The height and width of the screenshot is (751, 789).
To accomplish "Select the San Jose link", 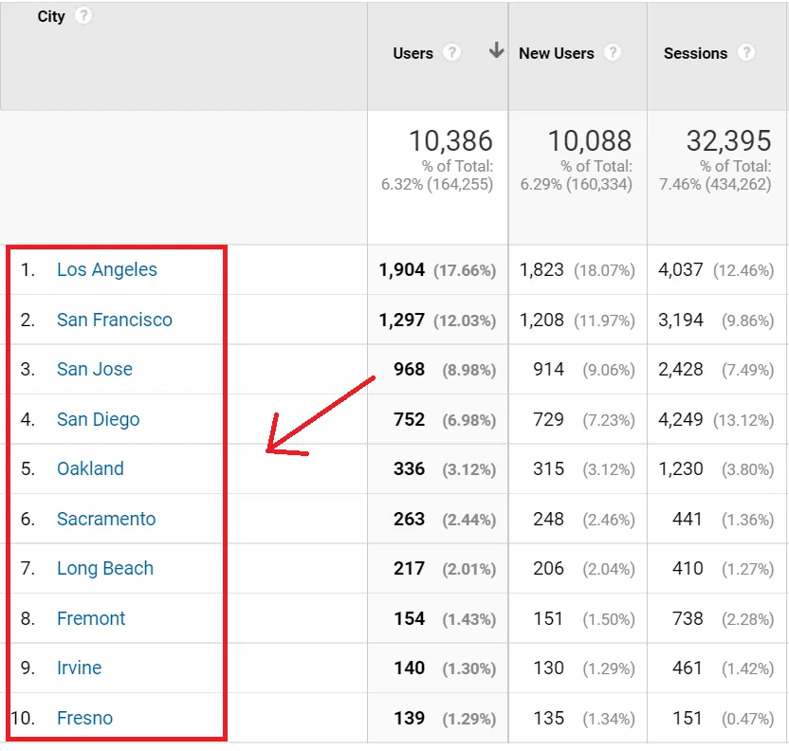I will (95, 369).
